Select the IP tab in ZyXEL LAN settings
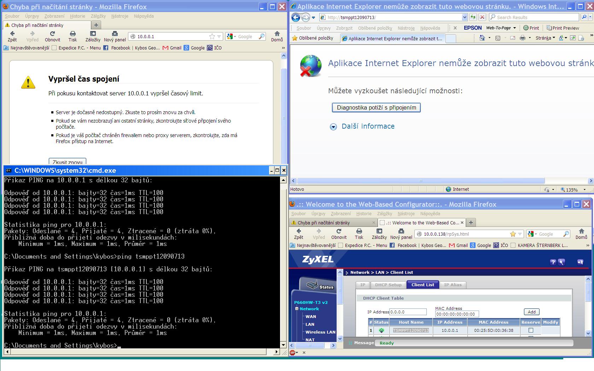Viewport: 594px width, 371px height. pos(363,285)
